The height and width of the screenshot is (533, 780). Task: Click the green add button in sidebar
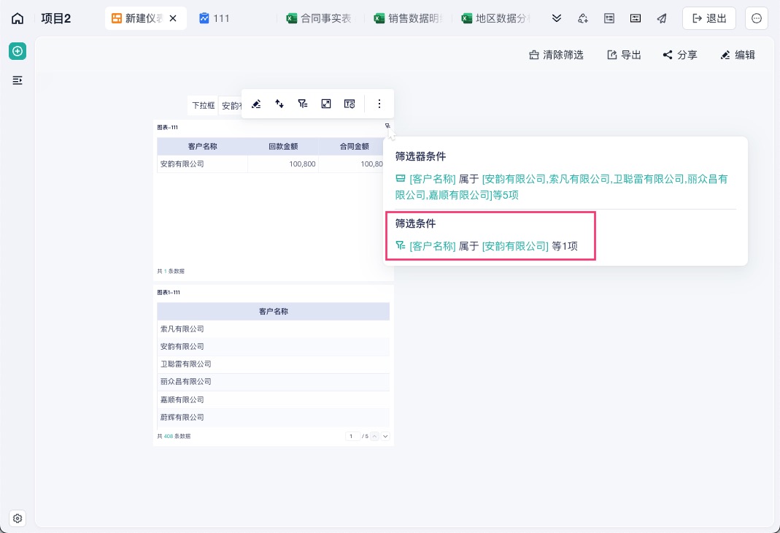[18, 51]
